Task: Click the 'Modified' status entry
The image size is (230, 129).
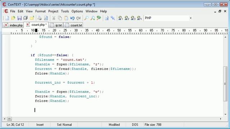Action: [114, 125]
